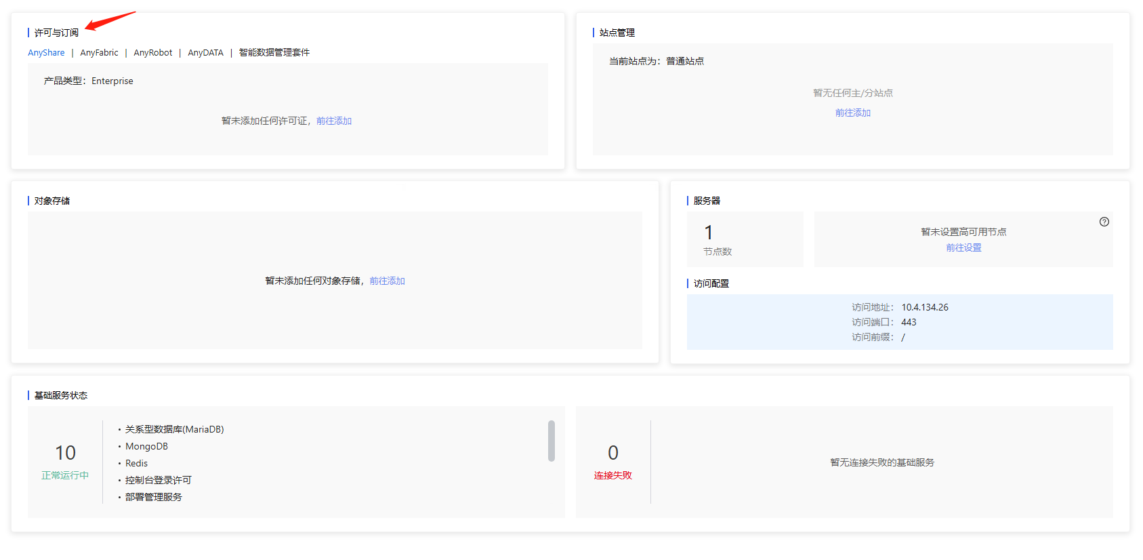
Task: Click 前往添加 link under 站点管理
Action: tap(853, 113)
